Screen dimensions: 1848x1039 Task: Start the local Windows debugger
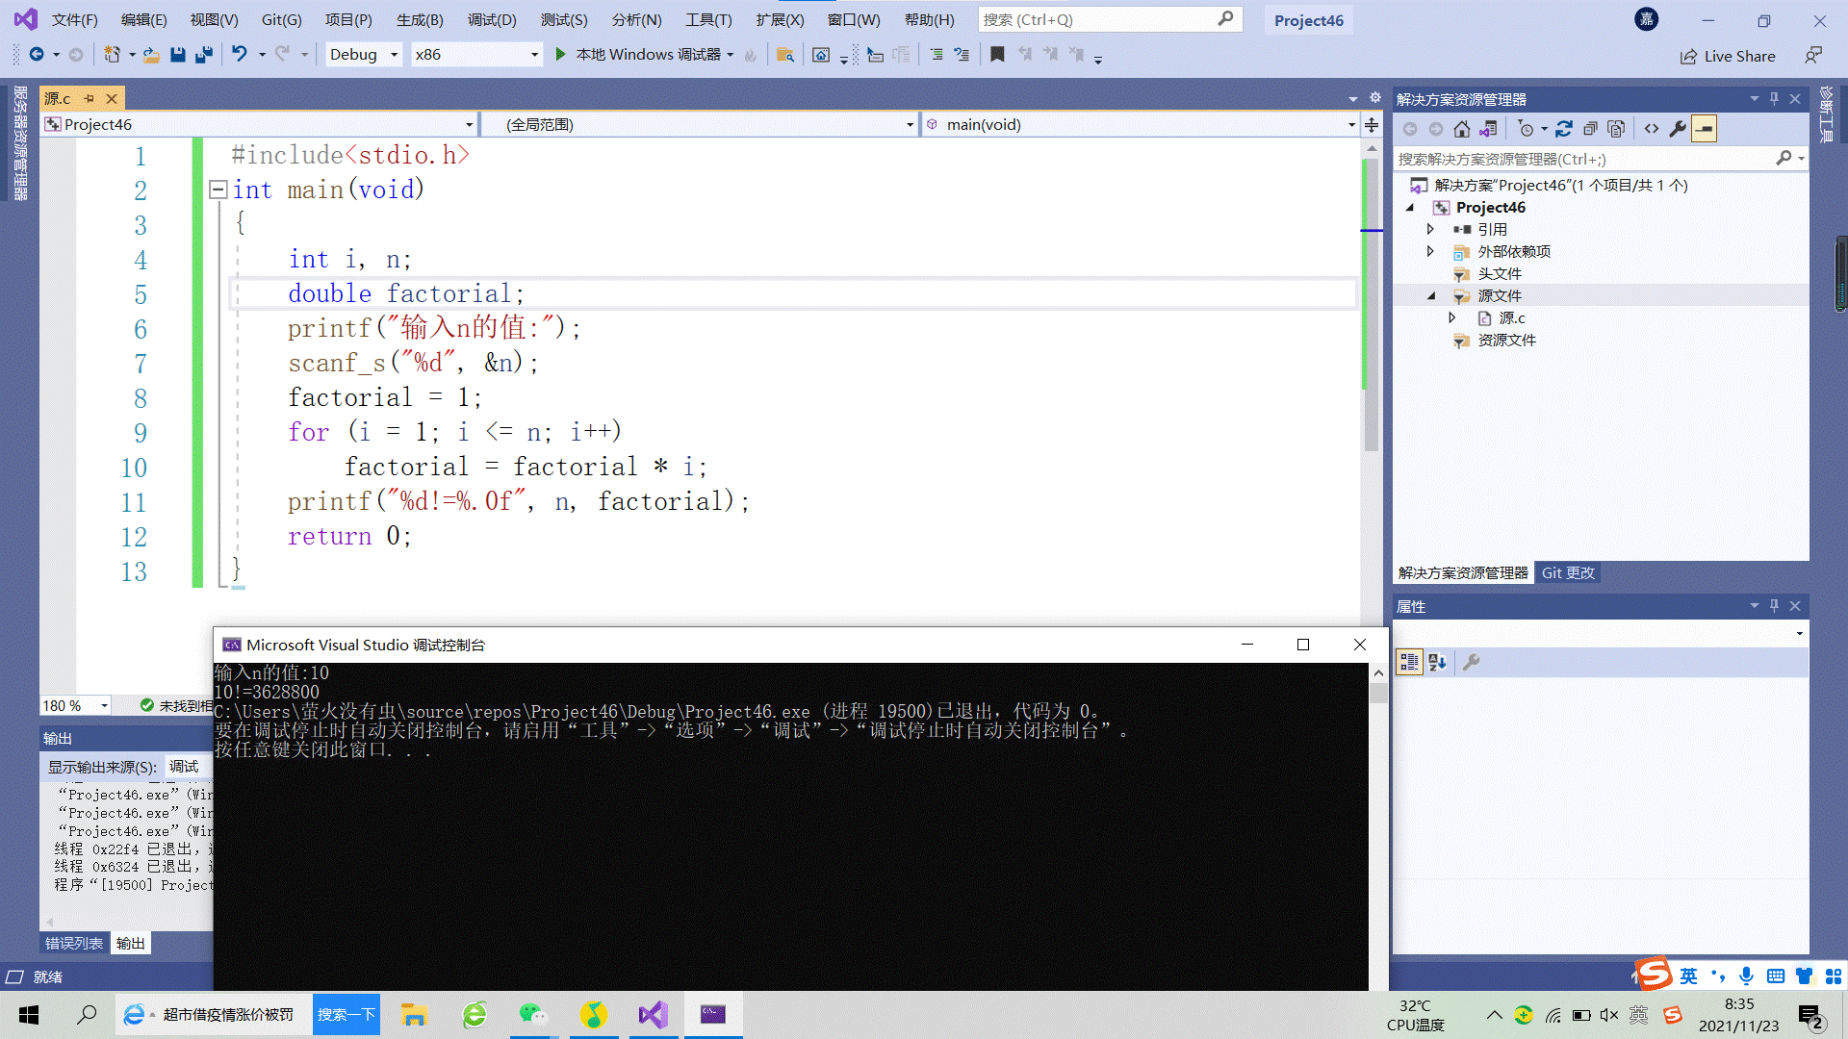click(x=560, y=55)
